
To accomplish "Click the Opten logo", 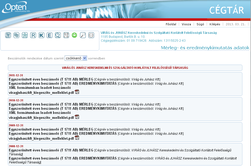I will tap(16, 7).
